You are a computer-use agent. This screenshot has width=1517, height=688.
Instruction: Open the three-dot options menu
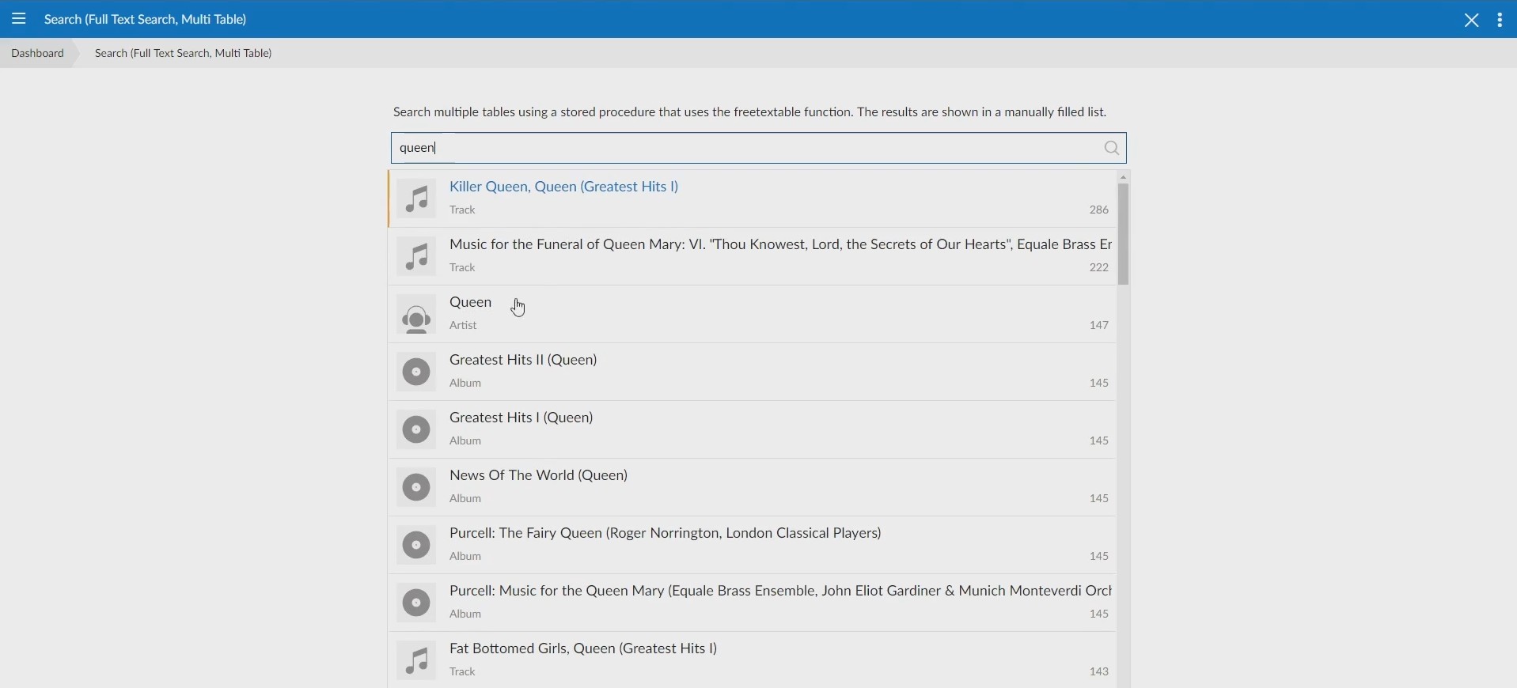1500,21
